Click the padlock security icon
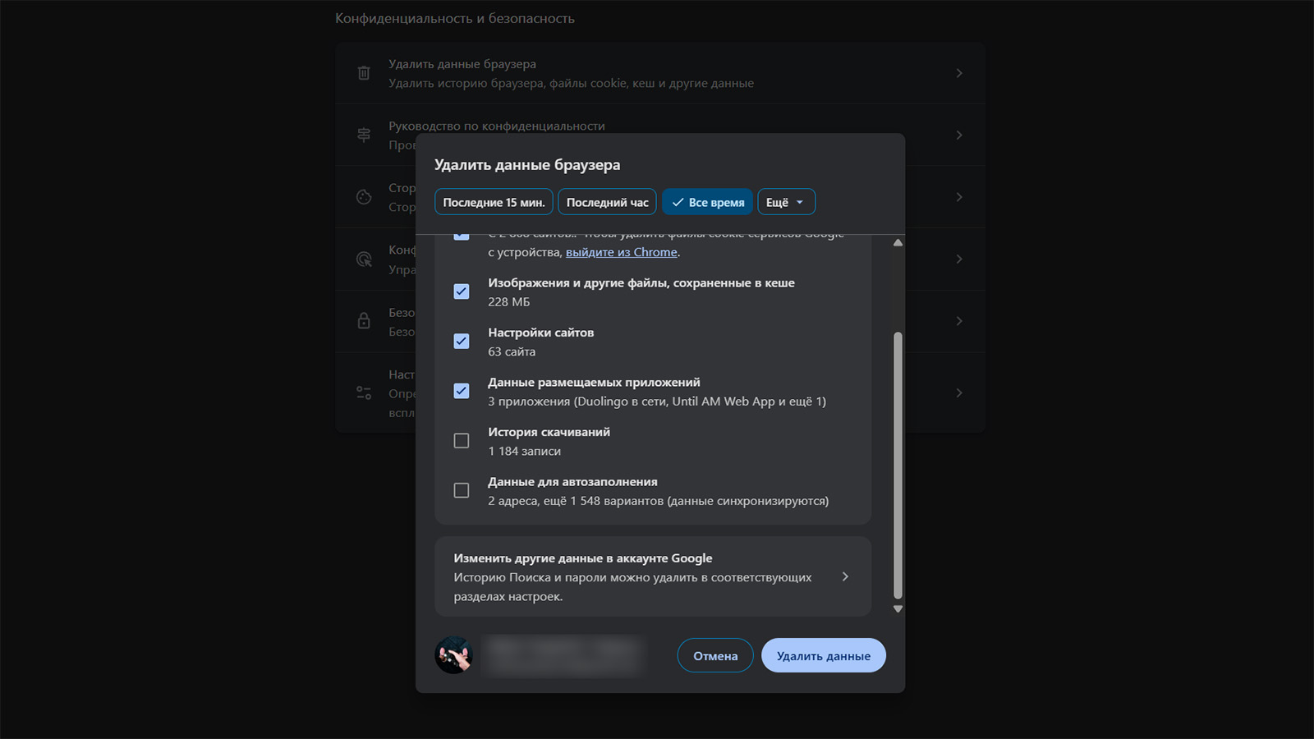This screenshot has width=1314, height=739. click(x=364, y=321)
